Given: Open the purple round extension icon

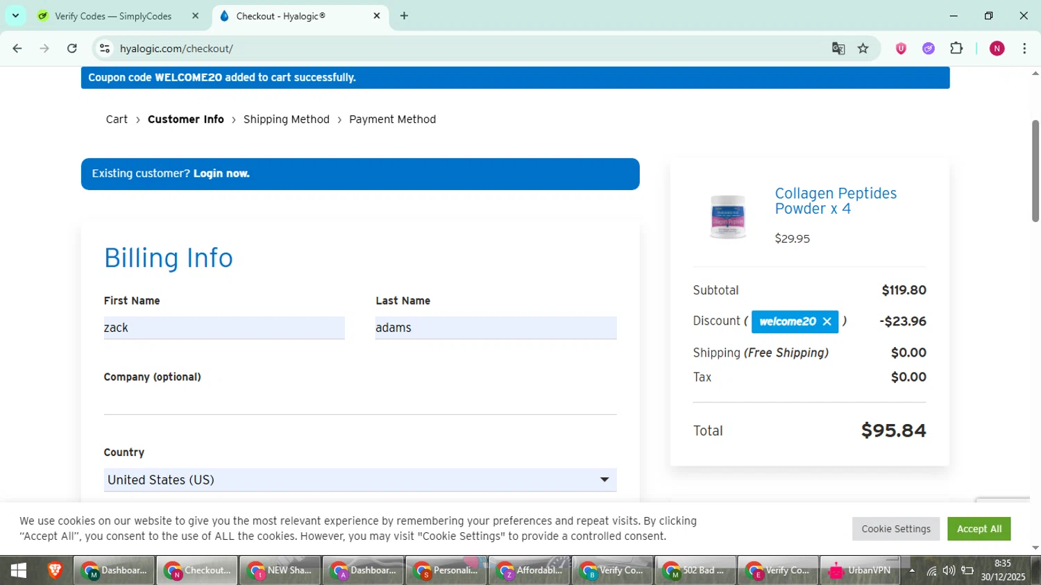Looking at the screenshot, I should pyautogui.click(x=929, y=49).
